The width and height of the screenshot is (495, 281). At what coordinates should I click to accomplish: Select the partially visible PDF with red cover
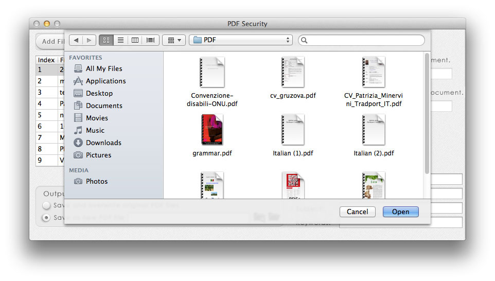coord(293,185)
